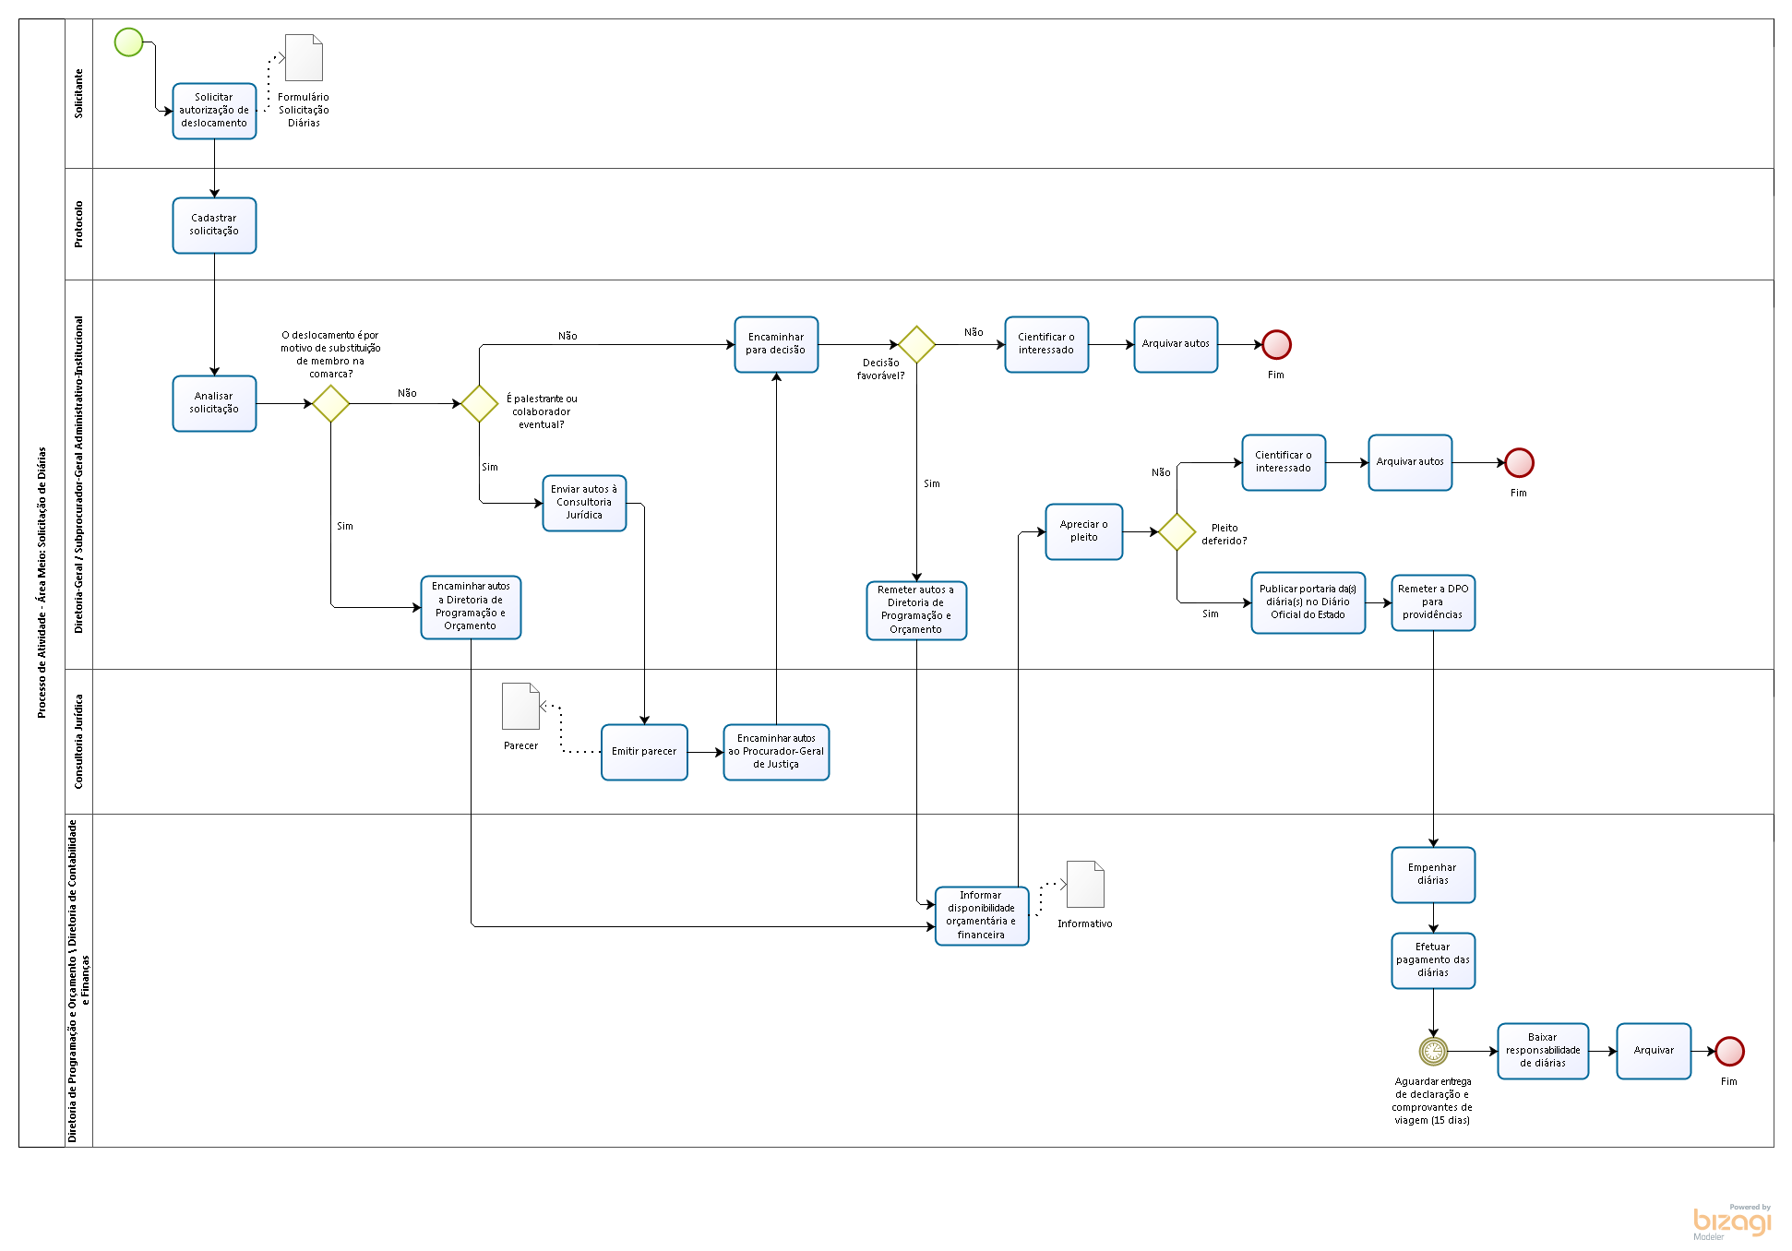This screenshot has width=1792, height=1251.
Task: Click the Empenhar diárias task box
Action: click(x=1433, y=875)
